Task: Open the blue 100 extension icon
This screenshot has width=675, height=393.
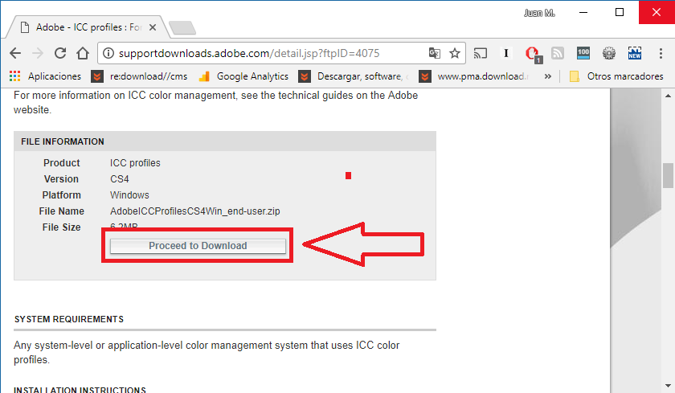Action: coord(583,53)
